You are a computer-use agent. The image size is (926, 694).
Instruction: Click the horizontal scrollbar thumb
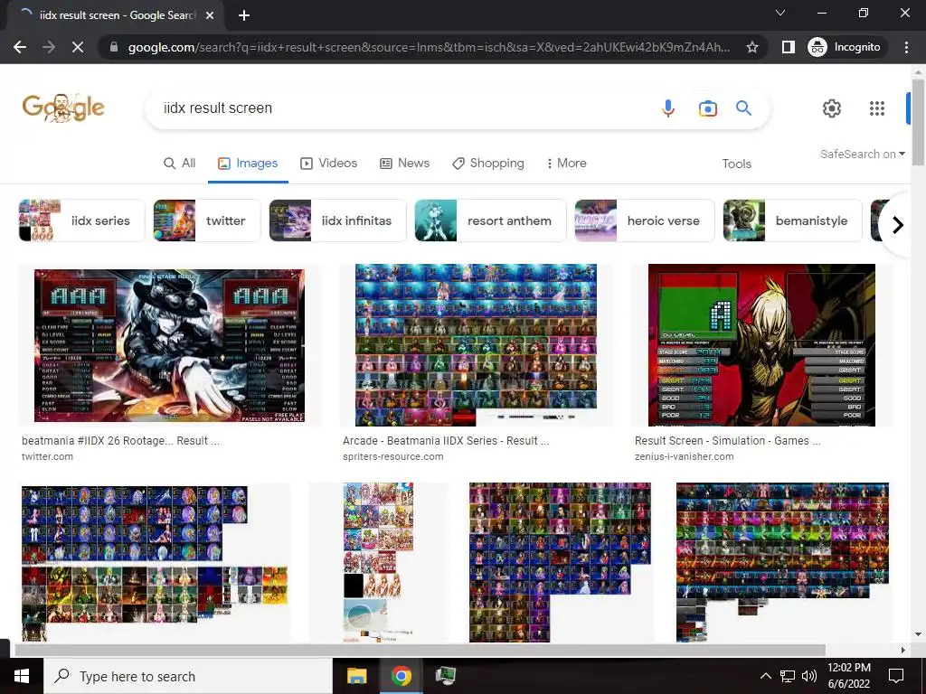[420, 651]
